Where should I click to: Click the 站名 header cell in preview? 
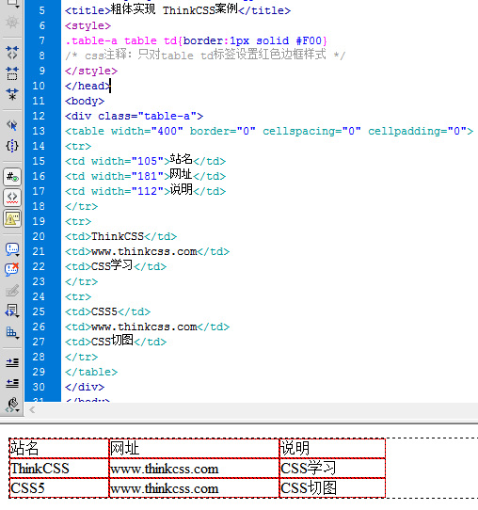(x=59, y=448)
